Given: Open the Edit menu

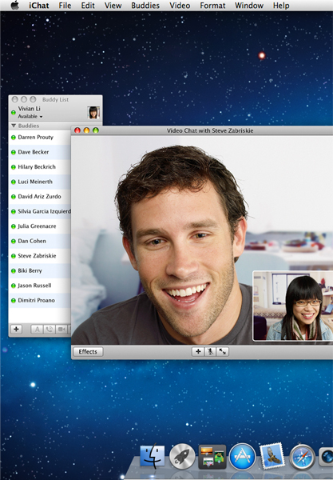Looking at the screenshot, I should [88, 6].
